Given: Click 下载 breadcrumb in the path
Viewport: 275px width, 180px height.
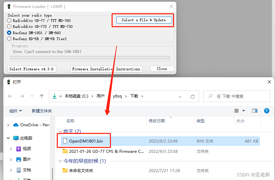Looking at the screenshot, I should [x=134, y=96].
